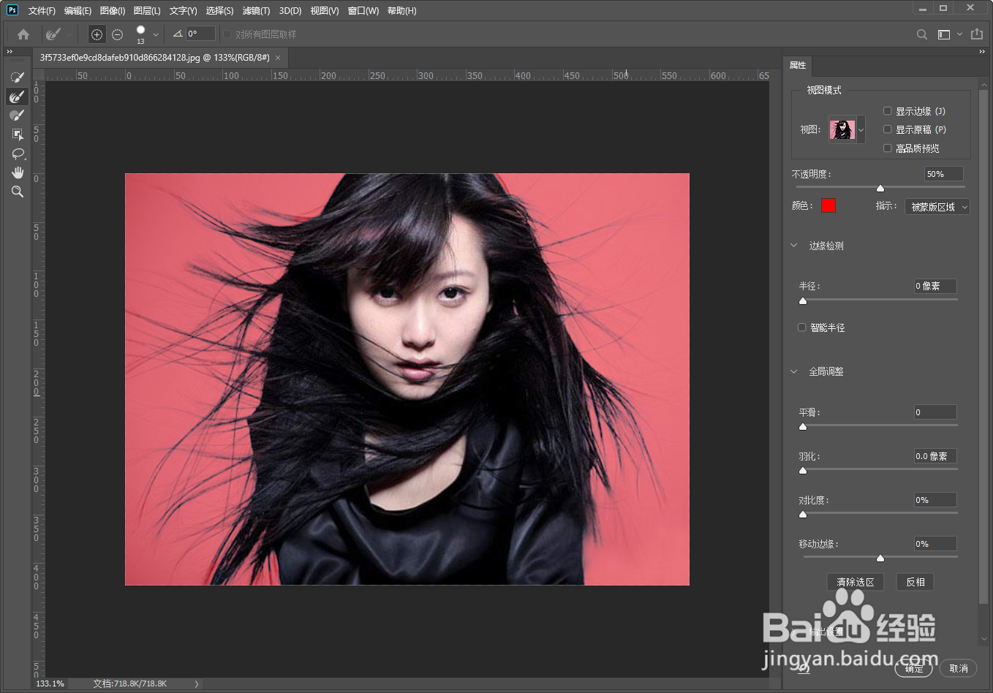This screenshot has width=993, height=693.
Task: Open the 被蒙版区域 indication dropdown
Action: [937, 207]
